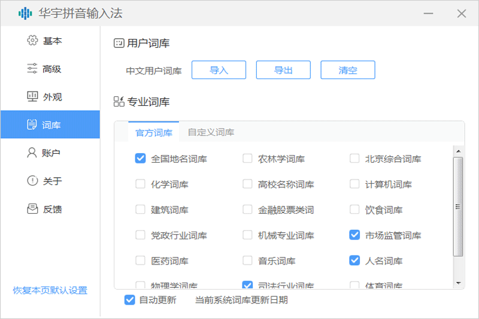Switch to the 自定义词库 tab
Viewport: 479px width, 319px height.
[211, 132]
